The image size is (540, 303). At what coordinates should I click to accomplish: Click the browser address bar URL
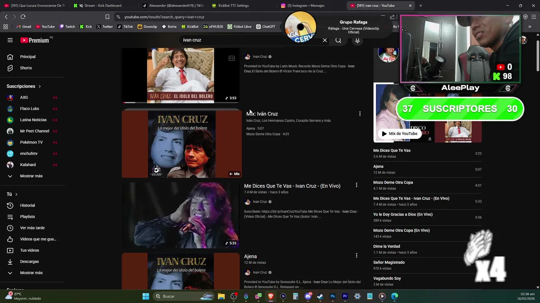pos(165,17)
